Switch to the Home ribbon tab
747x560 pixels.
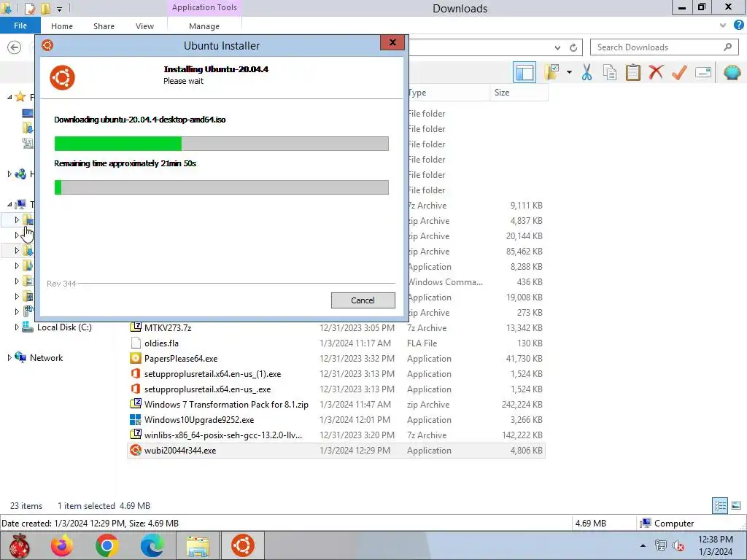click(62, 26)
